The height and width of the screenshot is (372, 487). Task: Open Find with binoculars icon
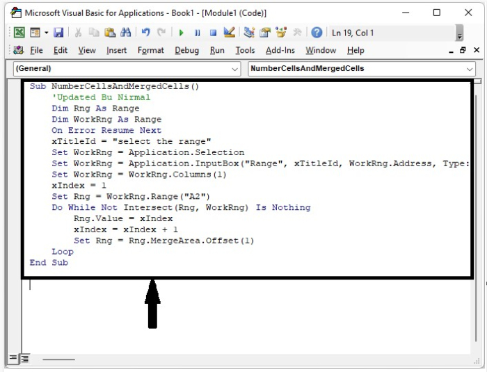coord(125,32)
